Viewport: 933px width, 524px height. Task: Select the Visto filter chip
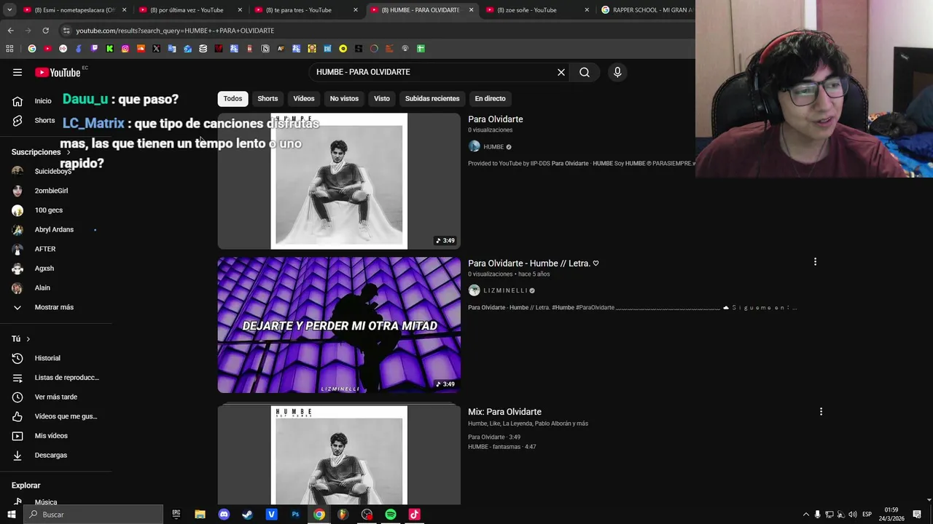pos(382,98)
